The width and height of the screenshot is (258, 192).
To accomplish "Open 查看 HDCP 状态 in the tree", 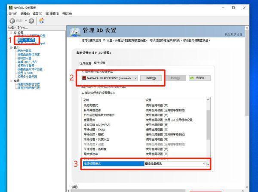I will tap(27, 62).
